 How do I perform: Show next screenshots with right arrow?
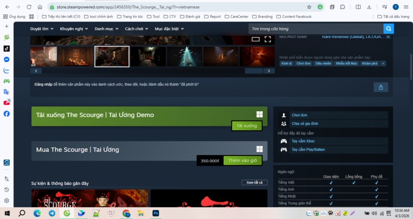[268, 71]
